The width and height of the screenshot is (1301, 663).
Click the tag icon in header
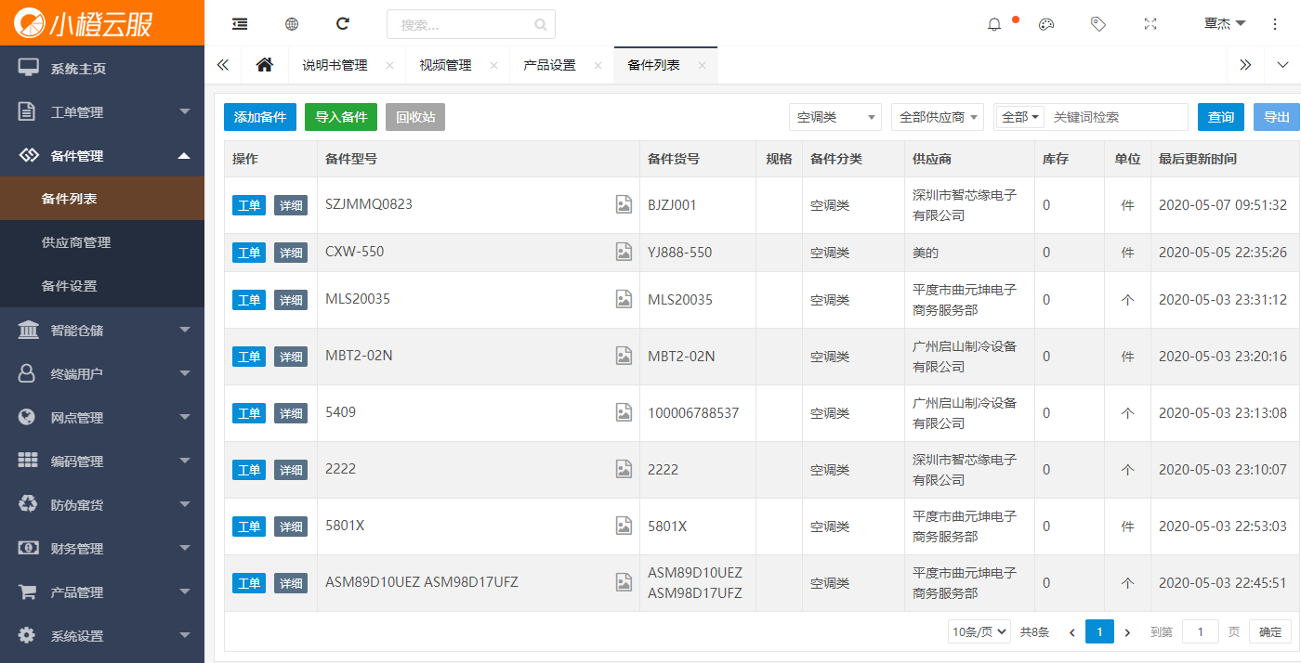(1098, 24)
